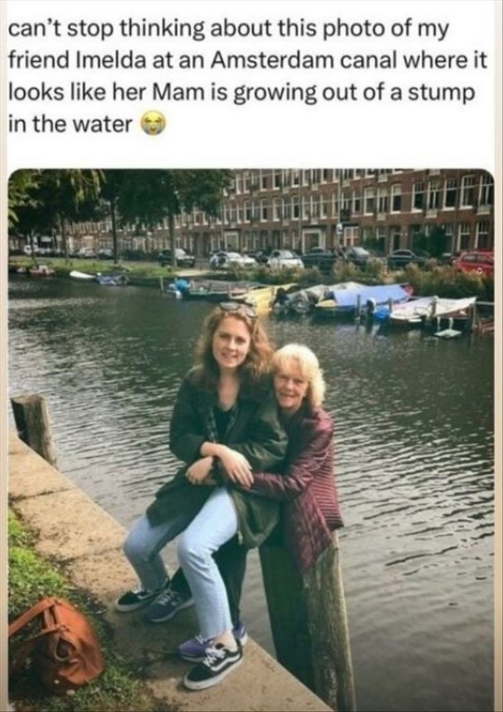Click the short wooden post on the left

click(x=34, y=428)
